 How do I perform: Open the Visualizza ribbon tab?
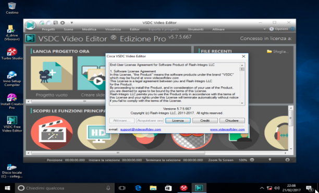(x=113, y=30)
